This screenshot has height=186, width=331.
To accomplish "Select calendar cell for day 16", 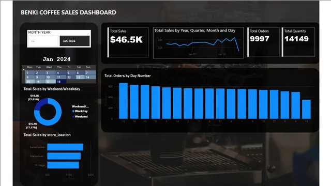I will [40, 82].
